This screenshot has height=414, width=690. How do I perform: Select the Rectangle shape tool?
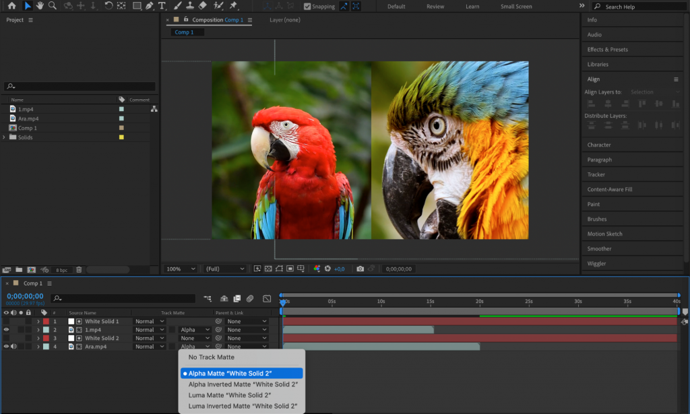point(138,7)
